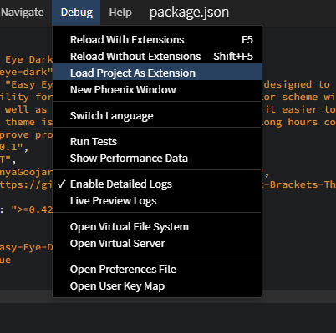Toggle Live Preview Logs
The image size is (336, 333).
pos(157,201)
